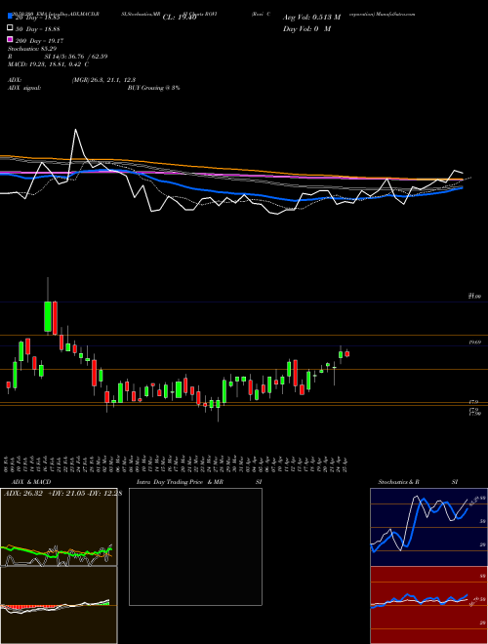Select the 'CL: 19.40' closing price label
The image size is (488, 644).
tap(180, 18)
